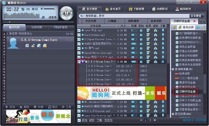Collapse the S.E.S-Dream Come True source list

coord(86,62)
